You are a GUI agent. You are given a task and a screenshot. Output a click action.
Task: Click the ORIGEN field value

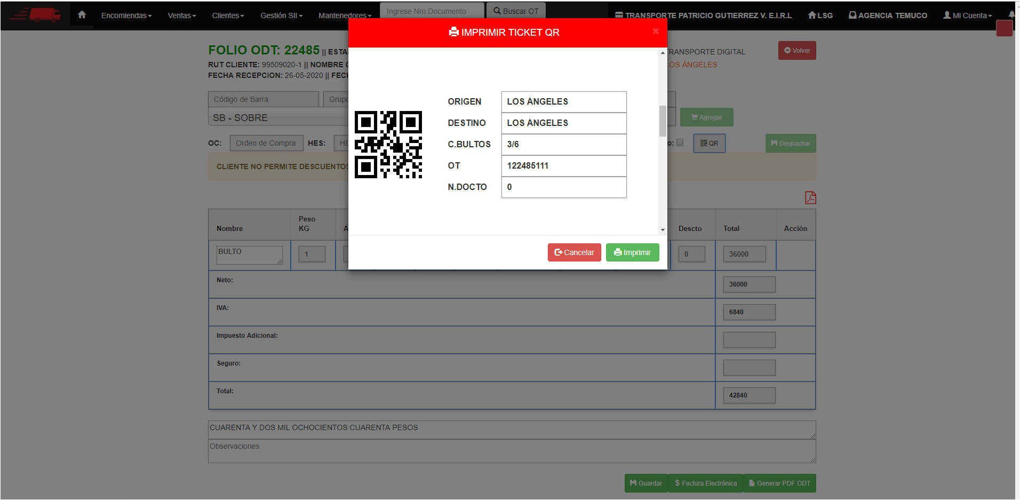point(564,102)
